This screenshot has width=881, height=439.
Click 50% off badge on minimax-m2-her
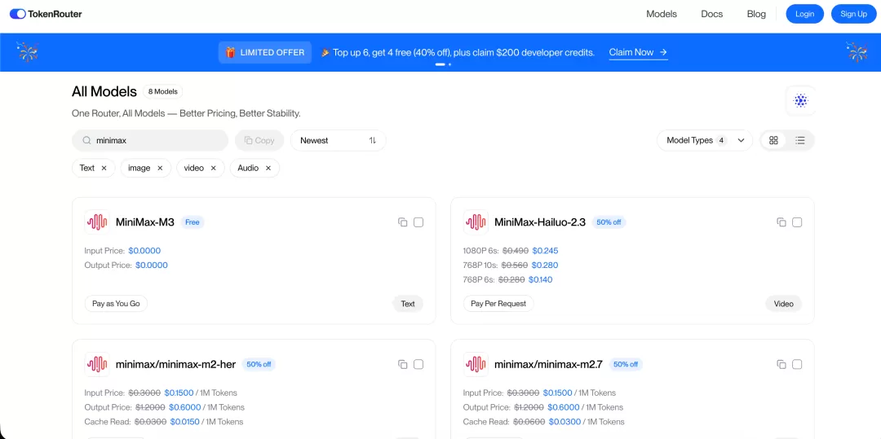(259, 364)
